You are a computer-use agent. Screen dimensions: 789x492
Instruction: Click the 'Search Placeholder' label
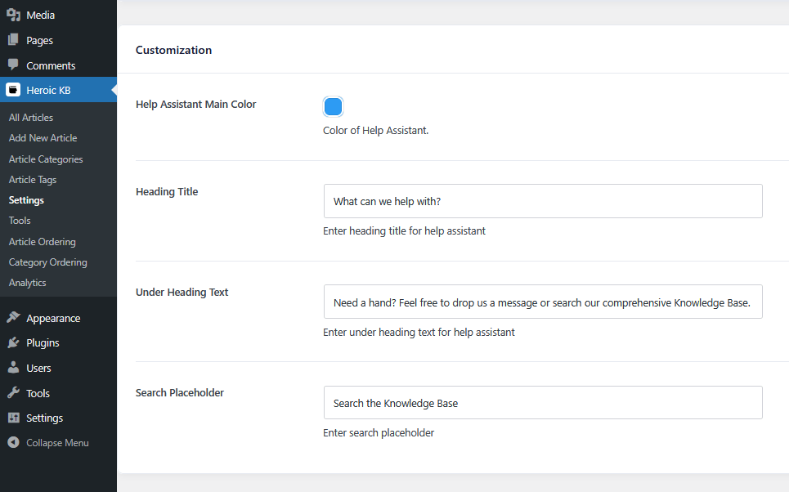pos(180,393)
